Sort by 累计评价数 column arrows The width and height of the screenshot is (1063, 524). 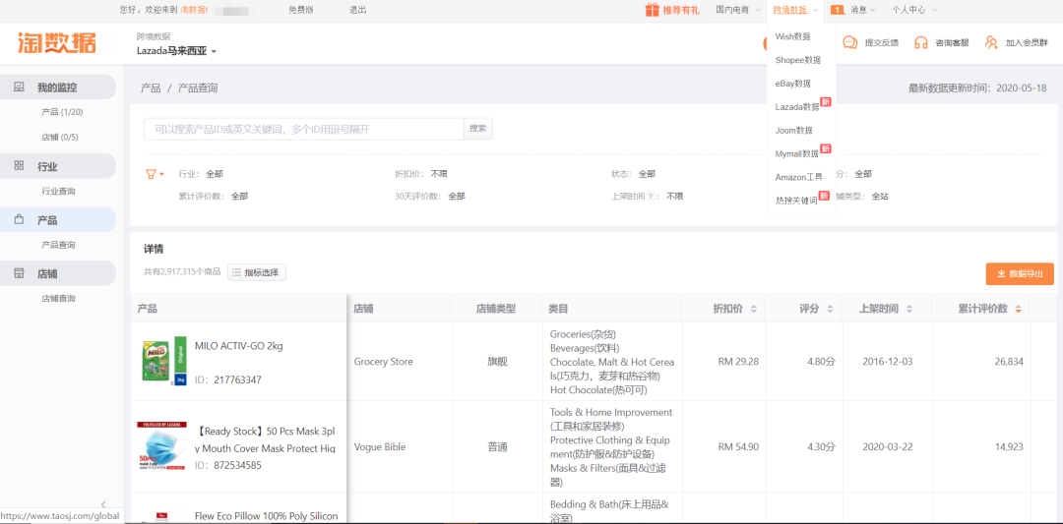(1018, 309)
